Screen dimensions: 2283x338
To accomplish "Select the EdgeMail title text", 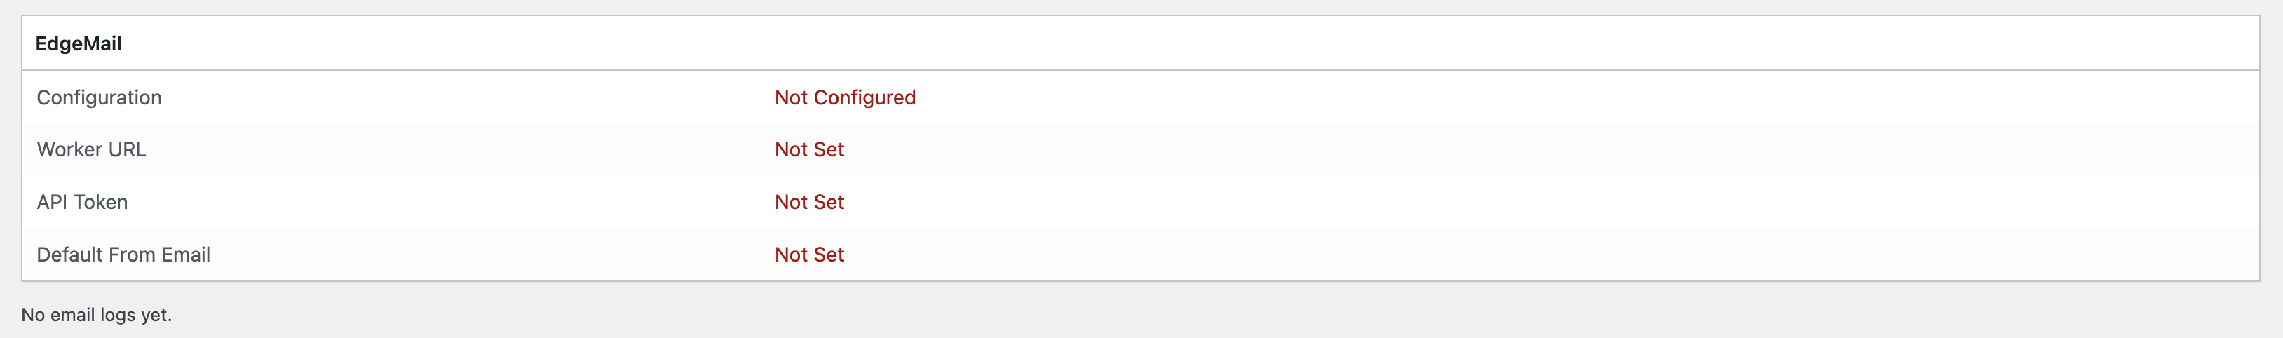I will click(78, 43).
